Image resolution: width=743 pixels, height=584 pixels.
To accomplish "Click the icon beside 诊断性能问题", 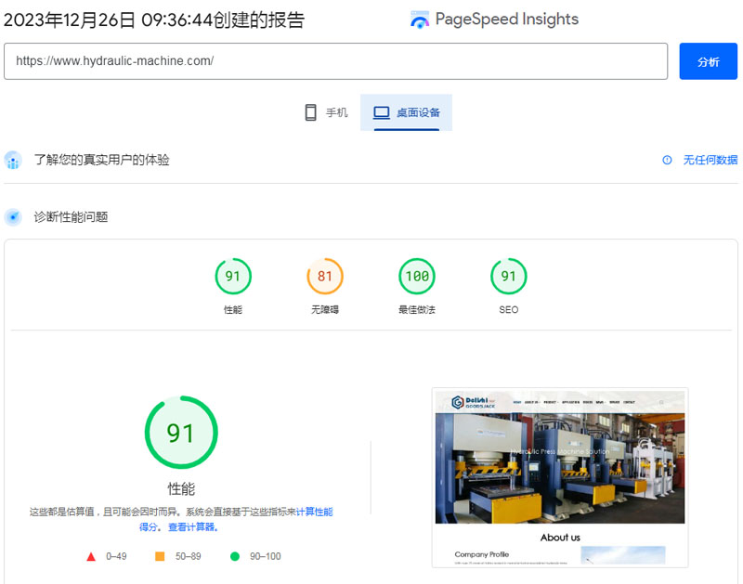I will [x=13, y=217].
